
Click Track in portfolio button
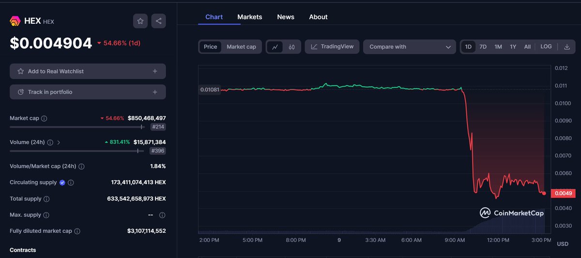click(88, 92)
